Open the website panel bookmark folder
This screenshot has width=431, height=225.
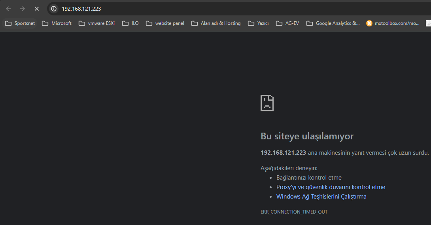[x=165, y=23]
